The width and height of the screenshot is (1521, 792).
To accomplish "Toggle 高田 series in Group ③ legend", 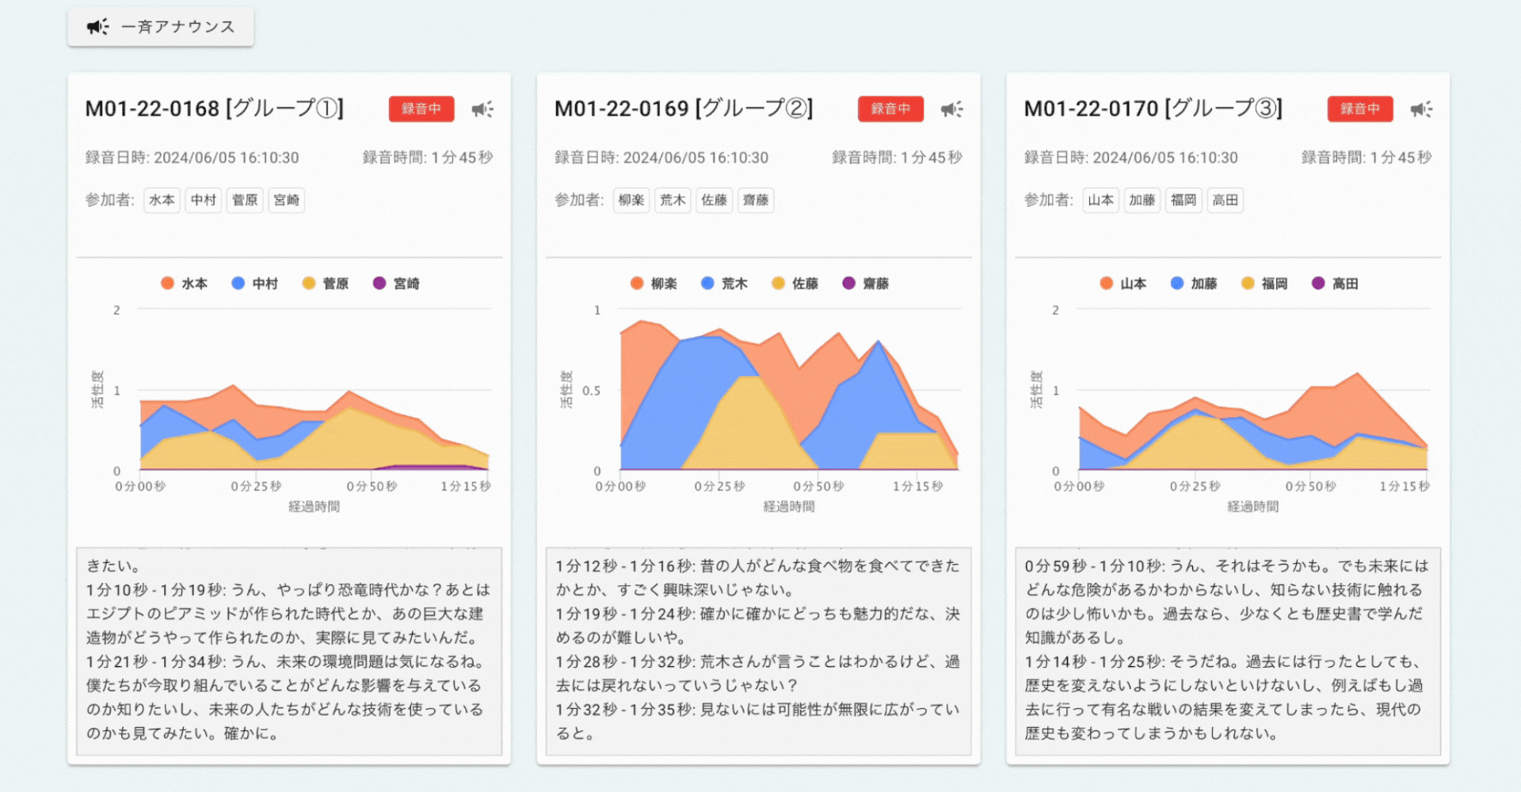I will [1335, 284].
